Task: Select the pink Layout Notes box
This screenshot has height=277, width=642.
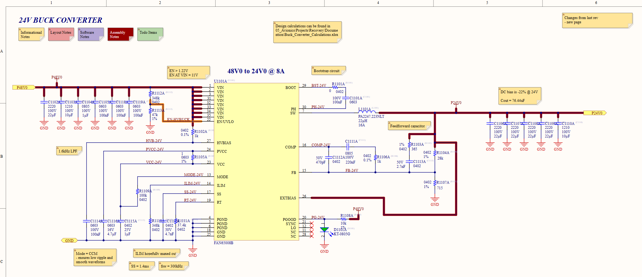Action: pos(61,34)
